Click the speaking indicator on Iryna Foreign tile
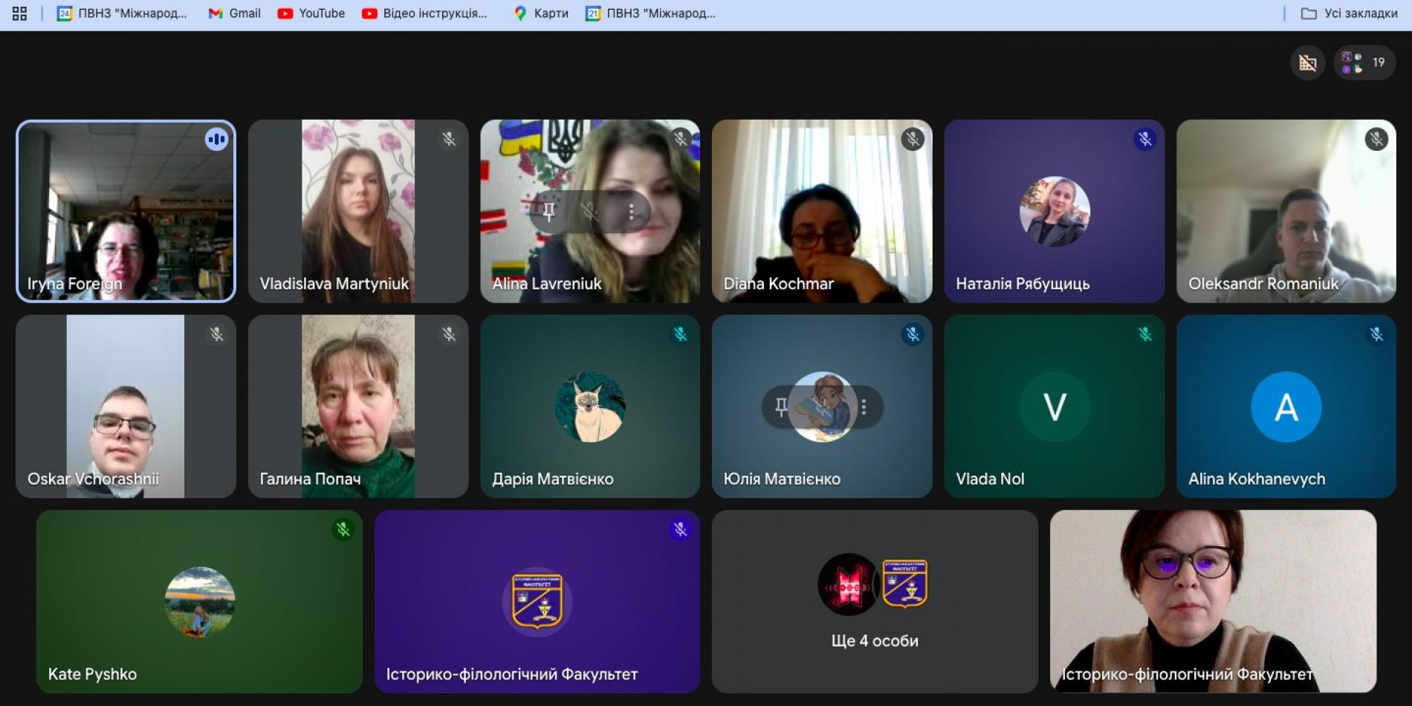This screenshot has width=1412, height=706. [216, 139]
